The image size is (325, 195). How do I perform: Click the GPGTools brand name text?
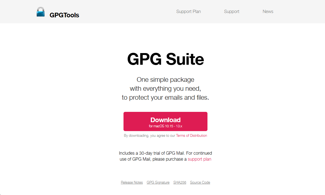64,15
